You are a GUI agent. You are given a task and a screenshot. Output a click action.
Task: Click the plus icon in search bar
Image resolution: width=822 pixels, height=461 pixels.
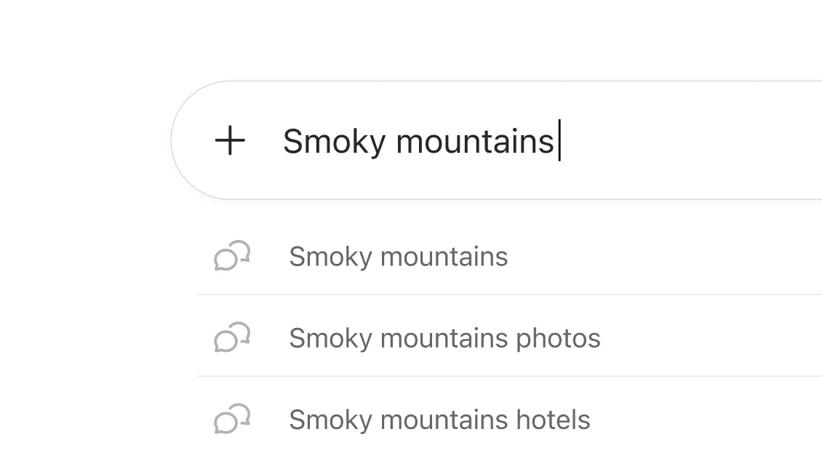[x=230, y=140]
